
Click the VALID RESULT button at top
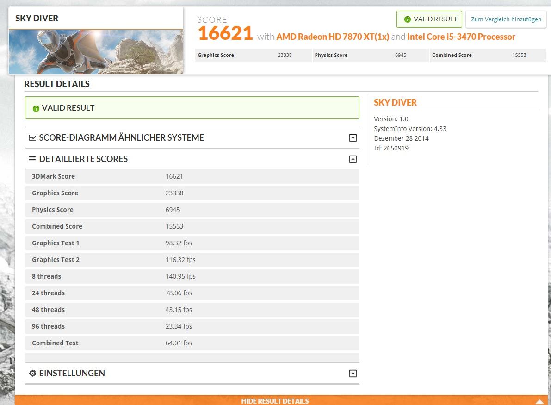pos(429,19)
